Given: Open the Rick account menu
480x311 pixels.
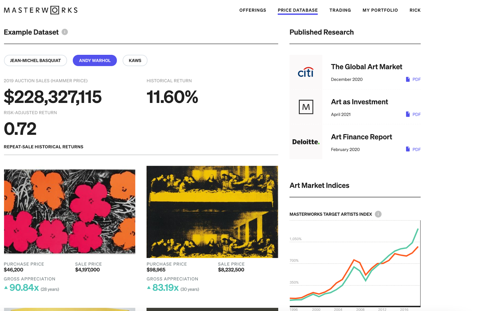Looking at the screenshot, I should click(415, 10).
